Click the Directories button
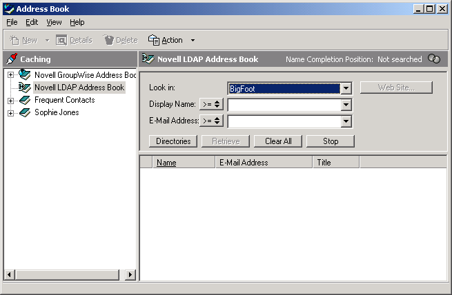The image size is (452, 295). point(173,141)
